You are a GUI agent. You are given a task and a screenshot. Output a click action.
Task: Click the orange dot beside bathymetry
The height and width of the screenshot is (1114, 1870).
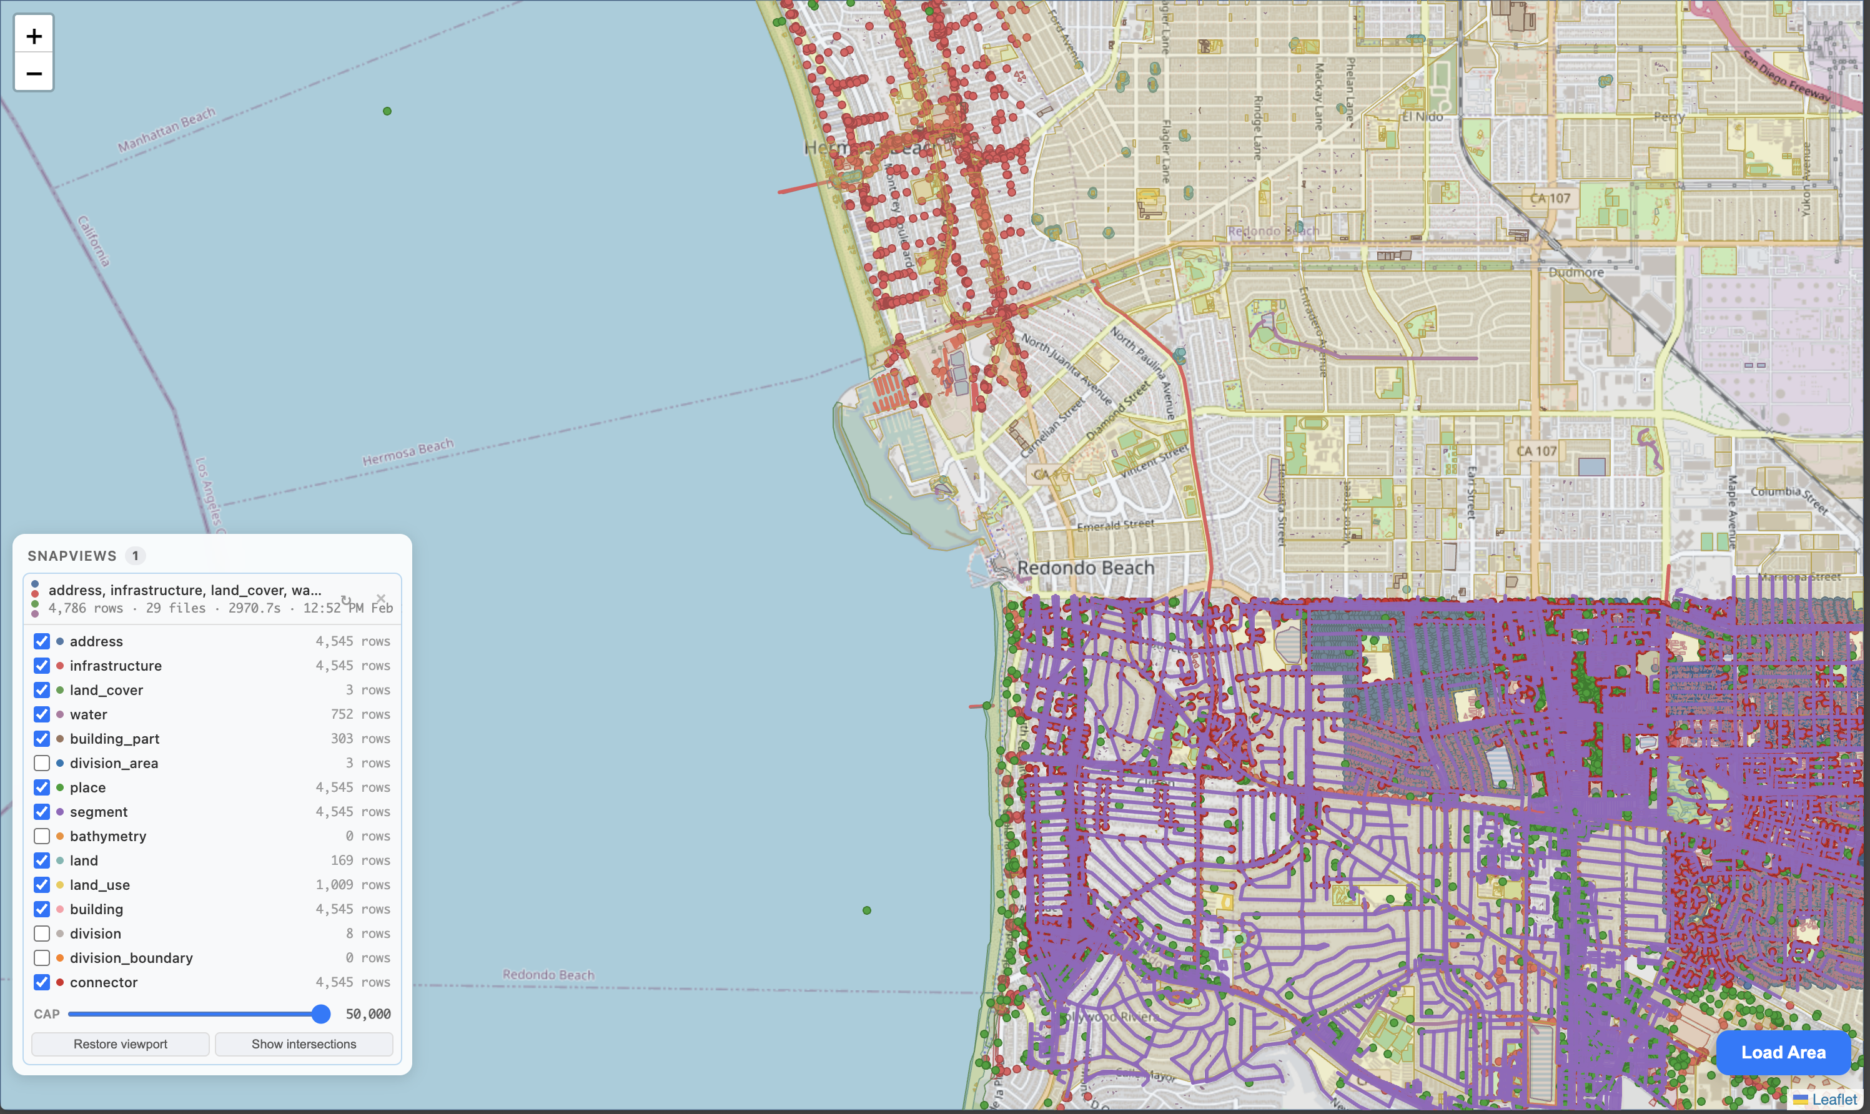point(59,835)
